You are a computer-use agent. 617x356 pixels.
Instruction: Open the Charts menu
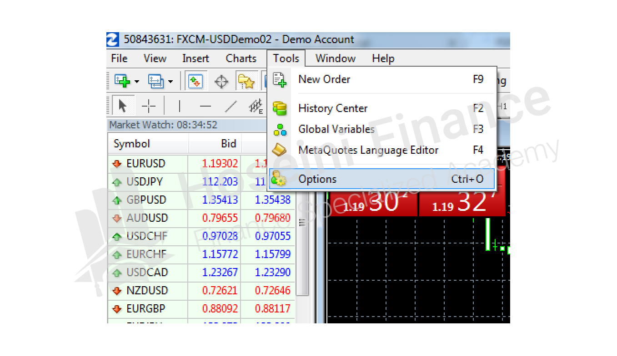point(241,59)
